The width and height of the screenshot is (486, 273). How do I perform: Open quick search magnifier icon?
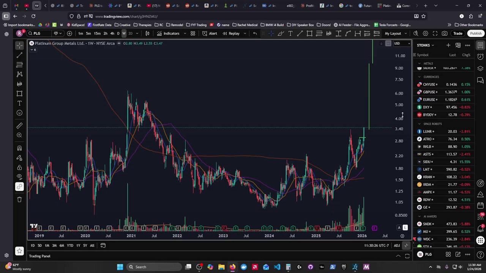click(x=416, y=33)
